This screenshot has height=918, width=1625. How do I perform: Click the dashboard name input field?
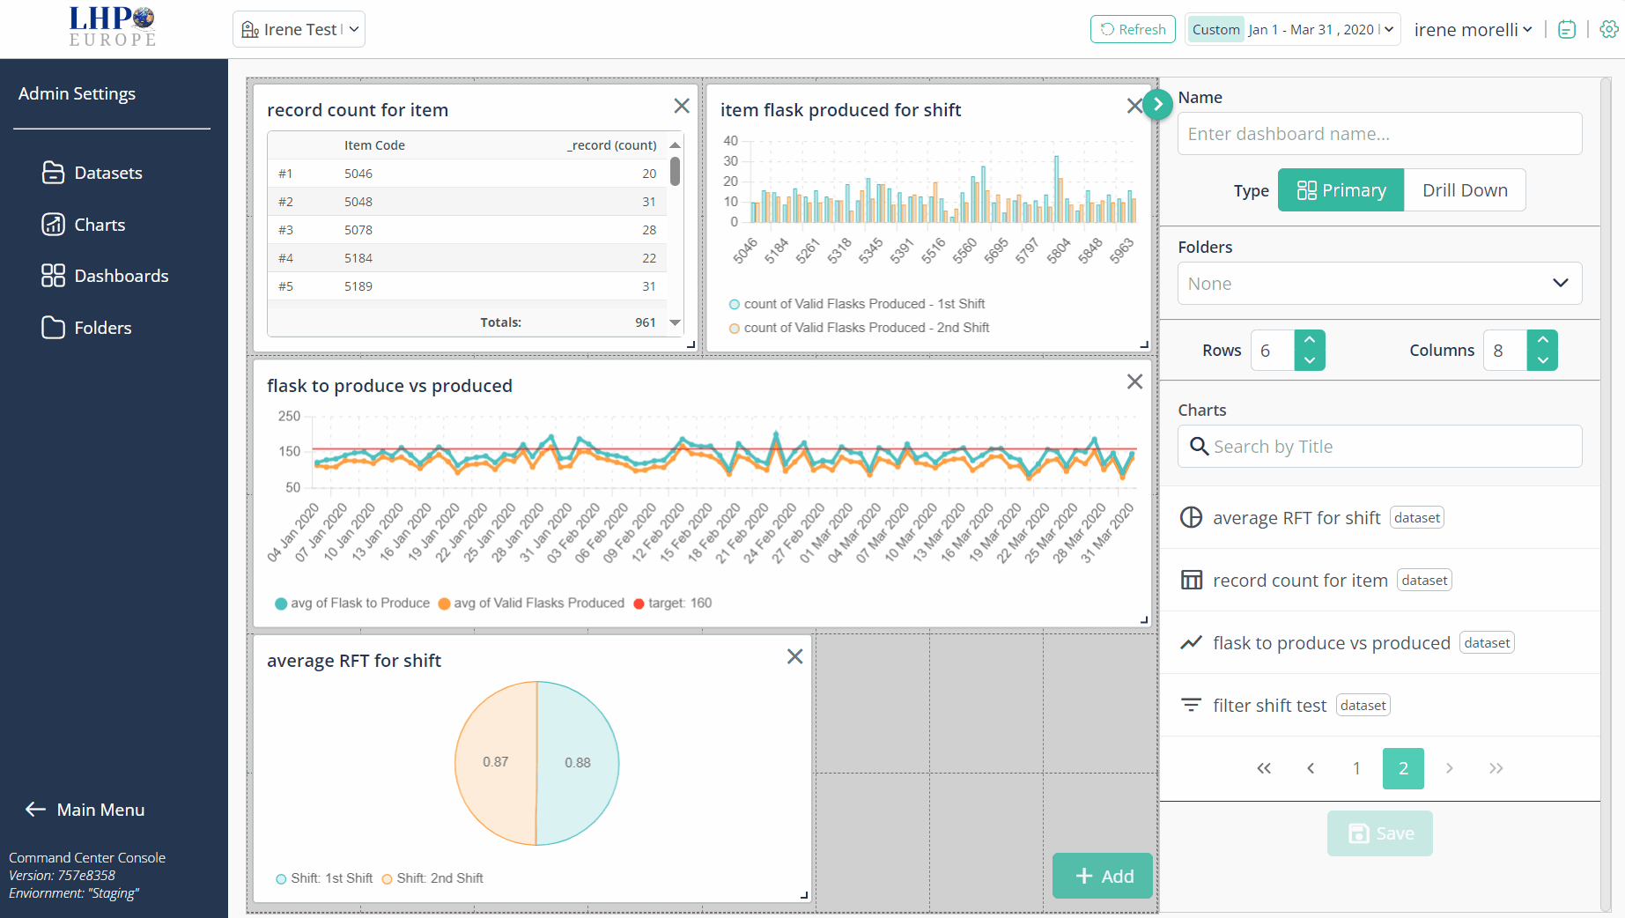[1379, 134]
